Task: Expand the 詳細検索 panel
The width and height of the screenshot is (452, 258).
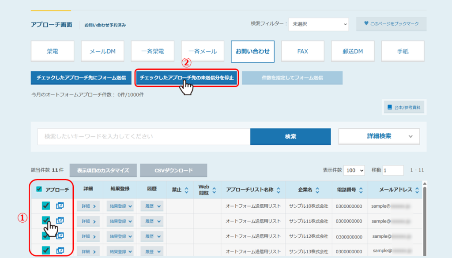Action: pos(379,136)
